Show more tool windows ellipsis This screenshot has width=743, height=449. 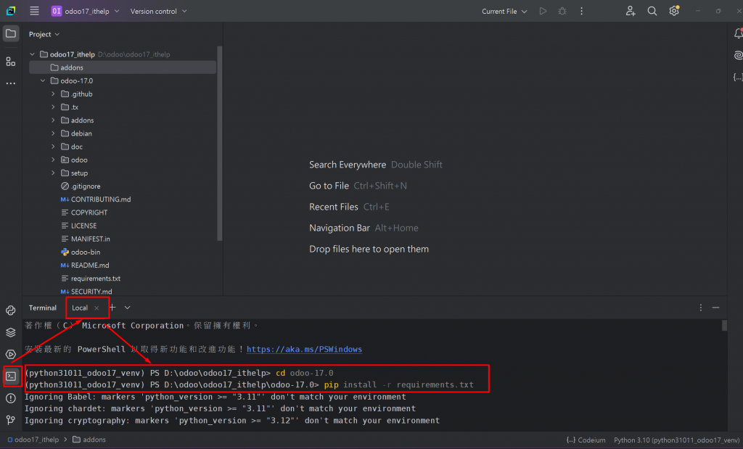click(10, 83)
